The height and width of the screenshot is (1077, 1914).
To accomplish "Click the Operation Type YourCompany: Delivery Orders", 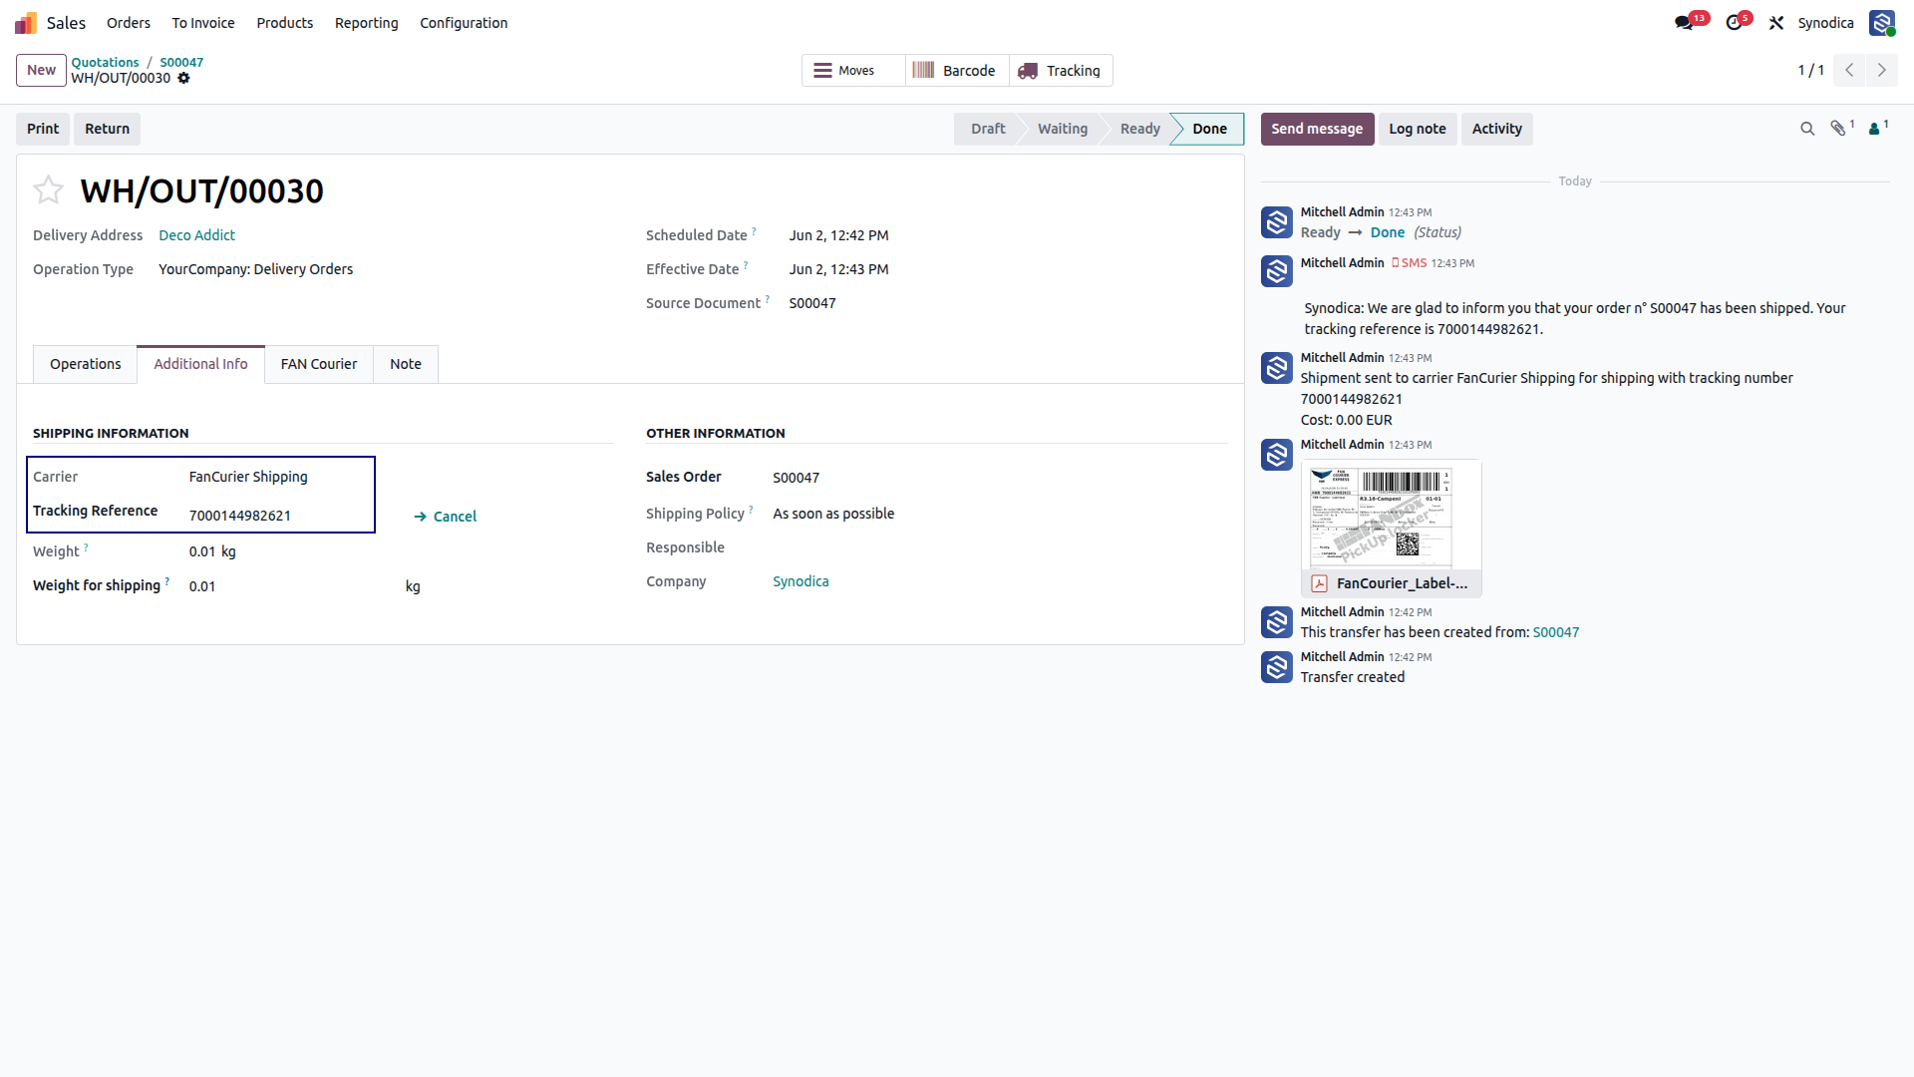I will [x=255, y=269].
